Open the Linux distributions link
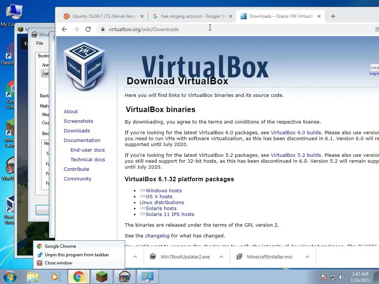 (161, 202)
